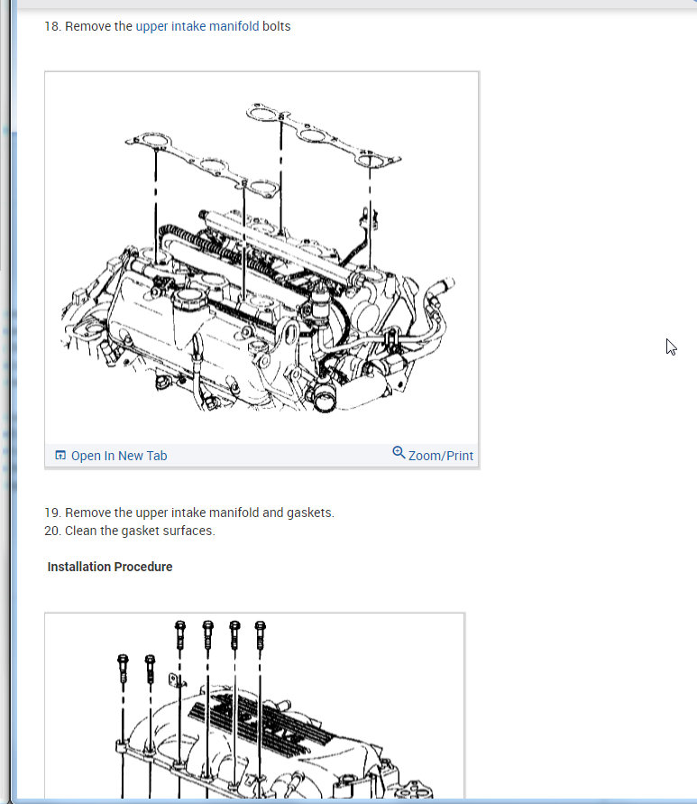
Task: Select step 18 'Remove the' text
Action: 98,26
